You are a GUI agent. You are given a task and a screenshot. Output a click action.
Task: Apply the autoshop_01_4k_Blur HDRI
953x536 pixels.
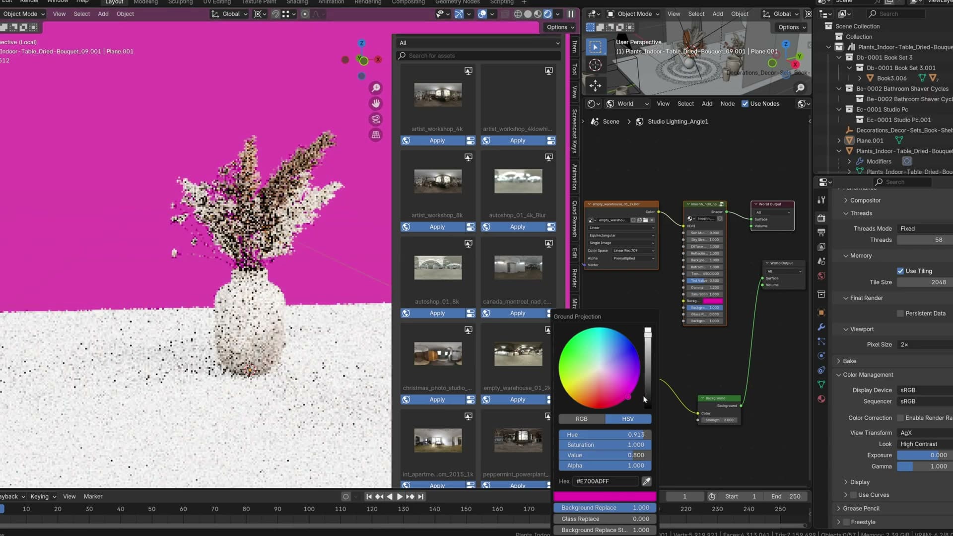518,227
